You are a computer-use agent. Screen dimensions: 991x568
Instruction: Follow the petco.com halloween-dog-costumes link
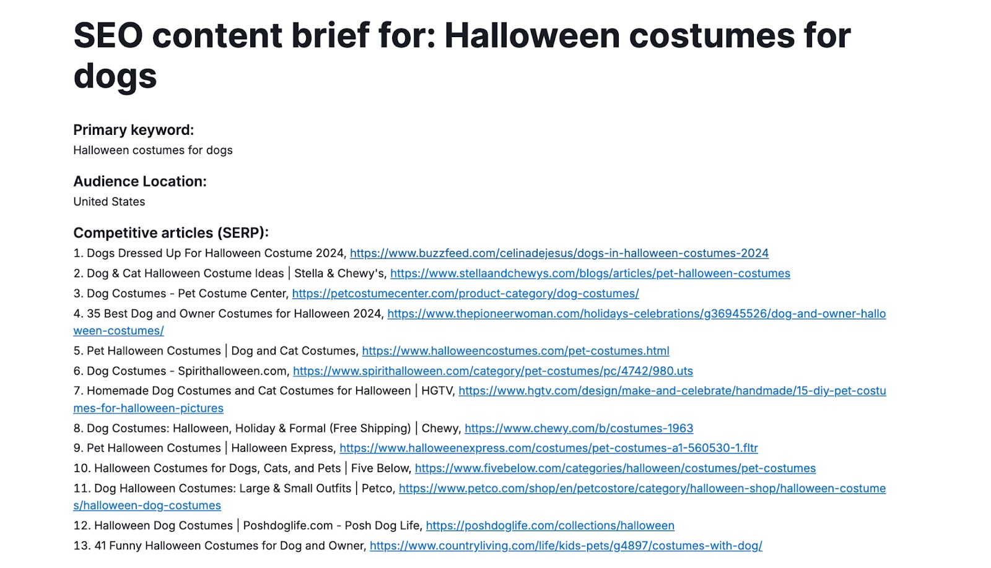(x=642, y=489)
